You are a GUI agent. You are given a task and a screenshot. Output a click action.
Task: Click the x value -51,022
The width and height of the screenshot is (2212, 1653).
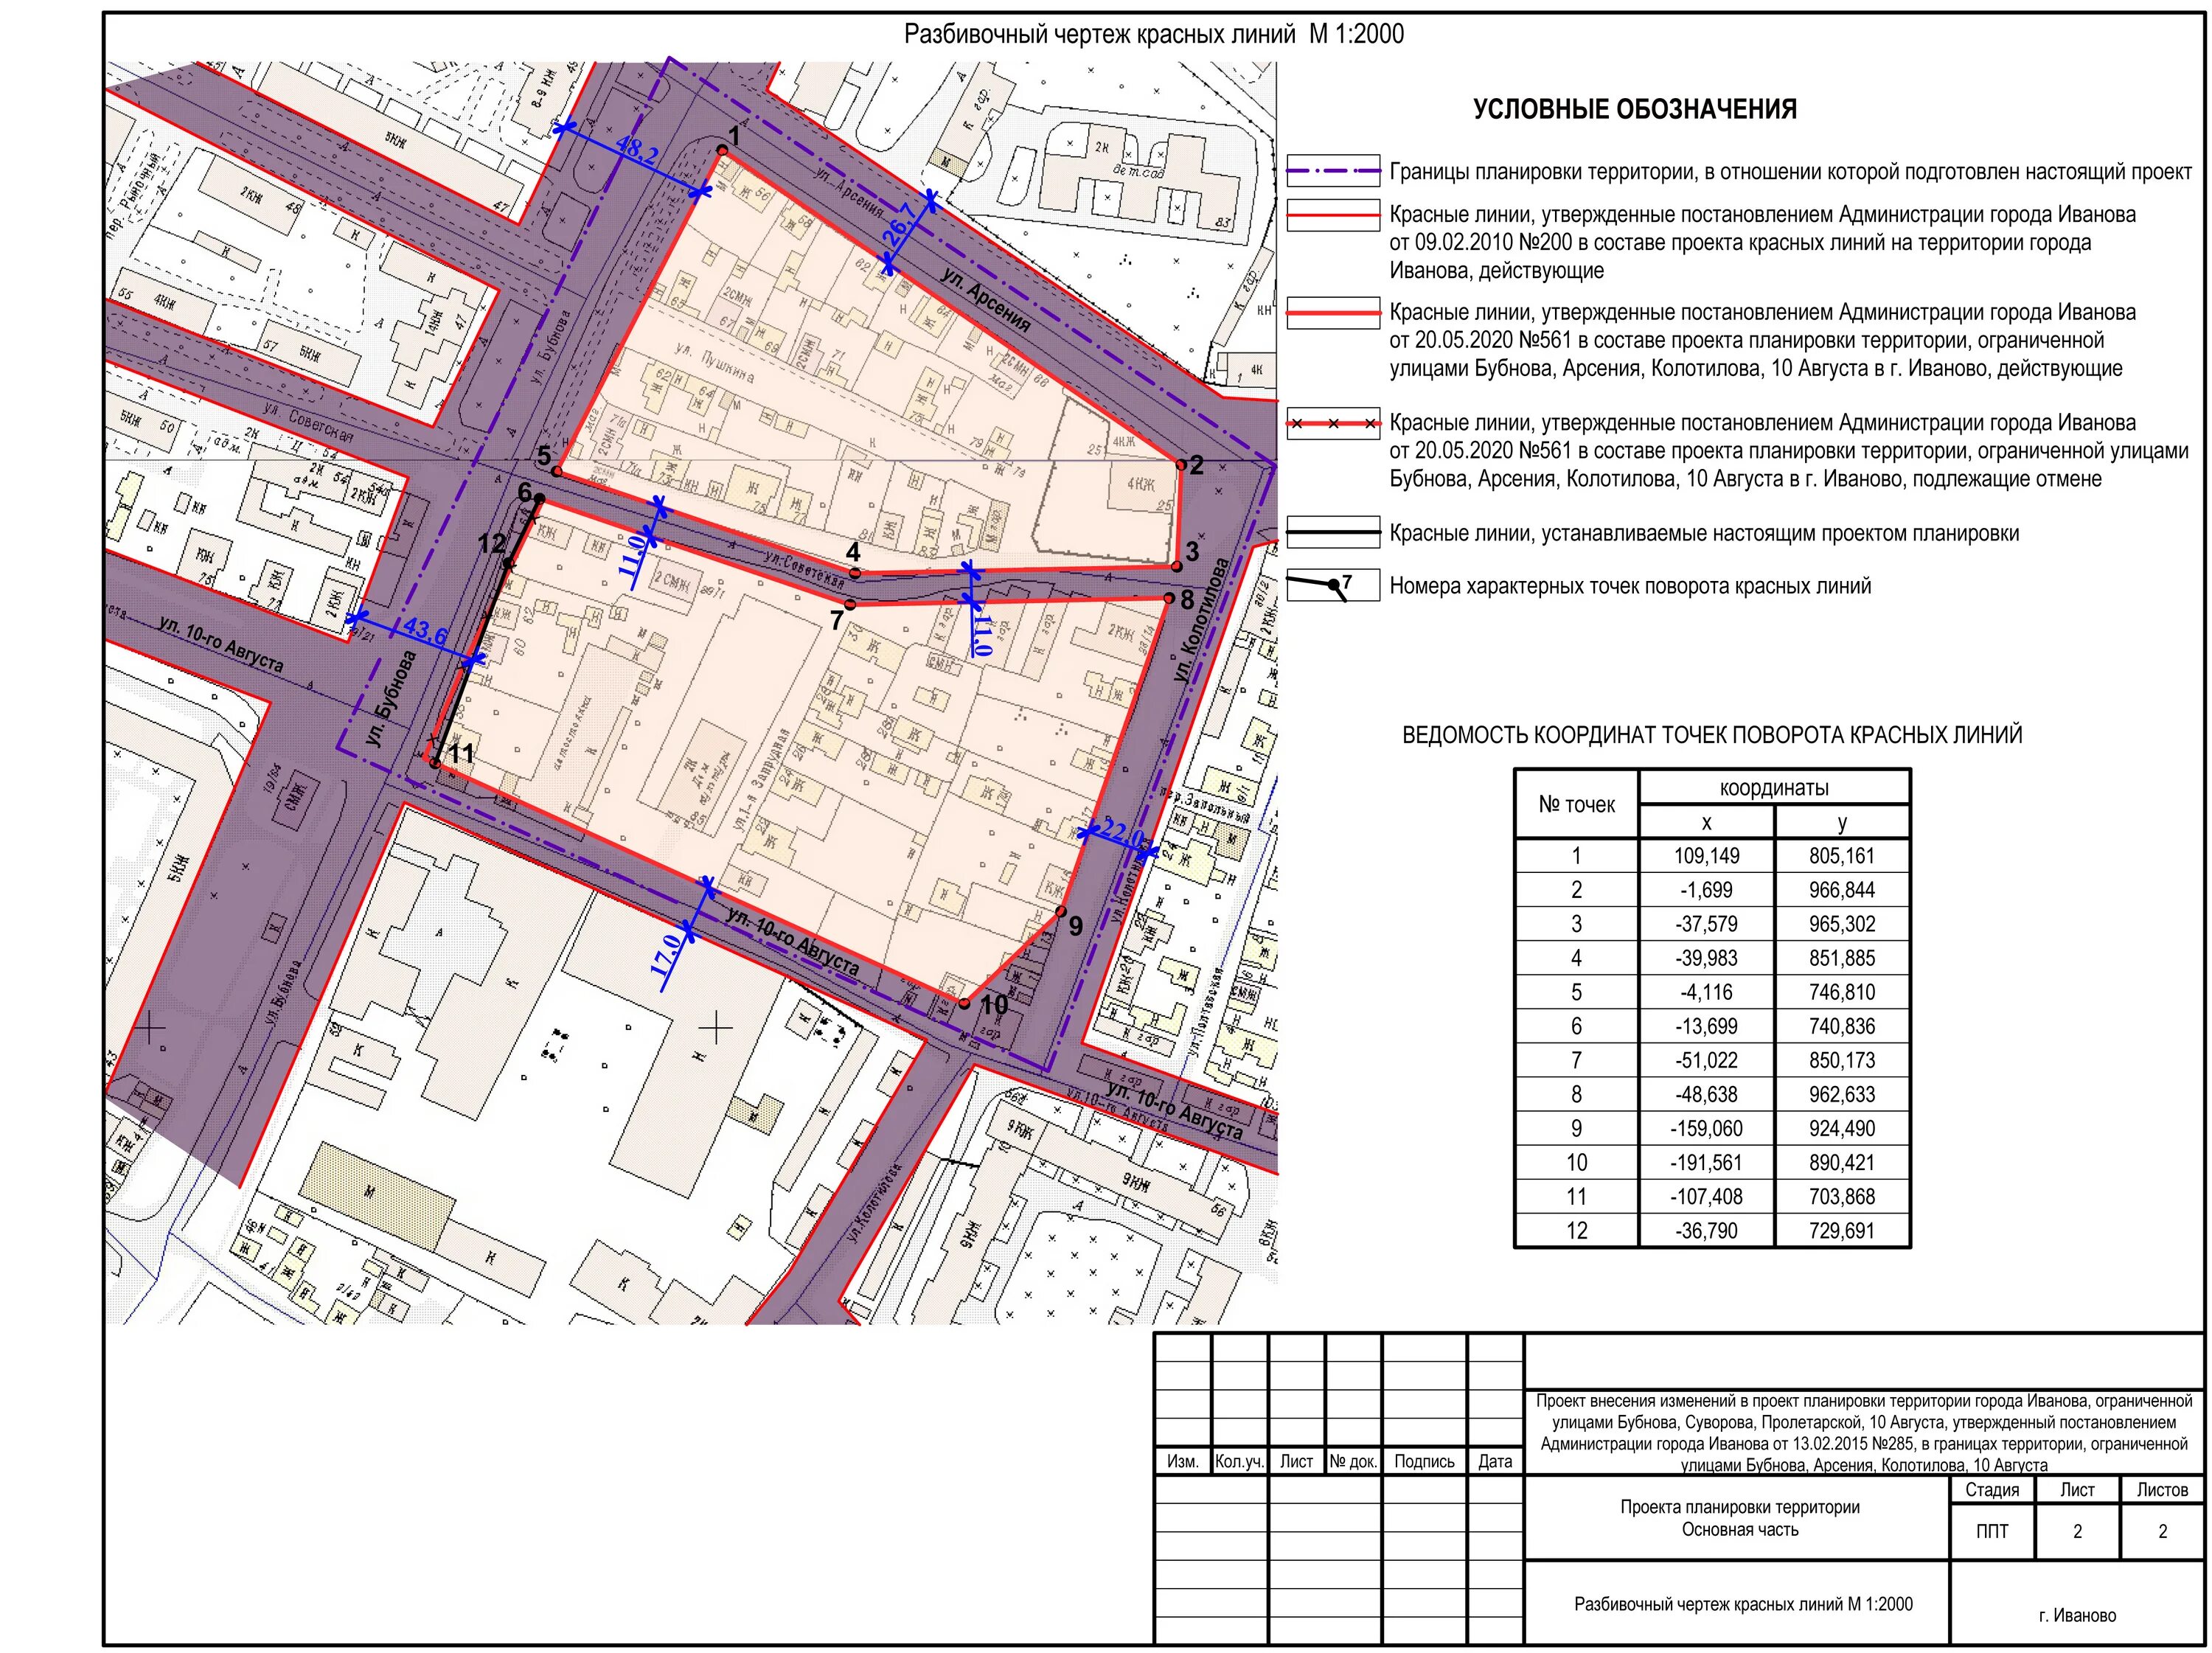1707,1060
